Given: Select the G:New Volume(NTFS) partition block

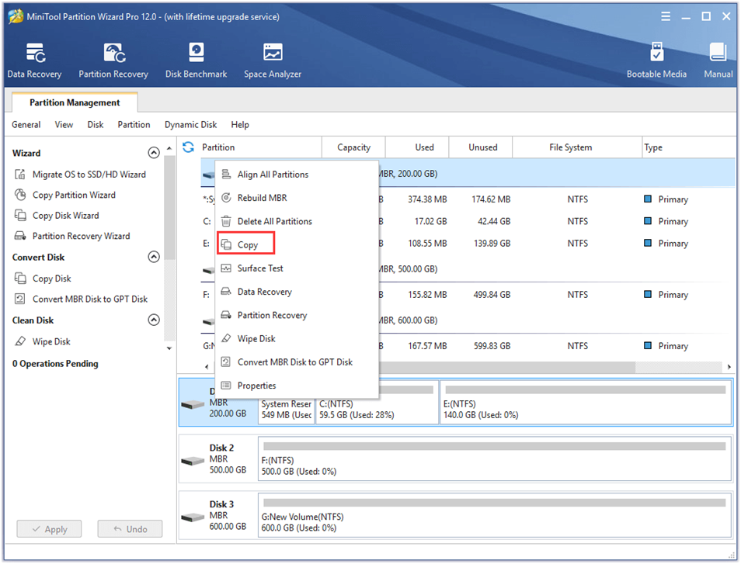Looking at the screenshot, I should 495,515.
